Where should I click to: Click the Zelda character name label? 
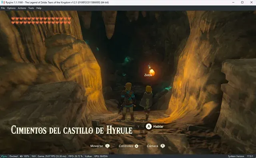[148, 75]
